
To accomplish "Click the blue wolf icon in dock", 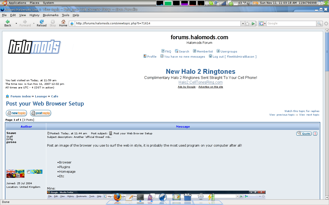I will 163,197.
